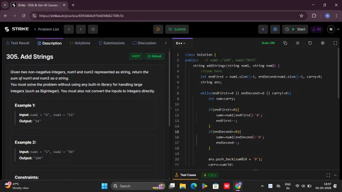Click the taskbar Search box

(x=138, y=186)
